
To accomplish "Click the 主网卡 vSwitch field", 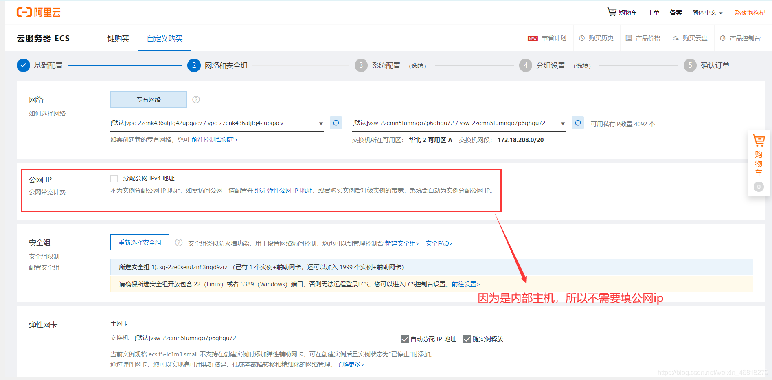I will [x=261, y=338].
